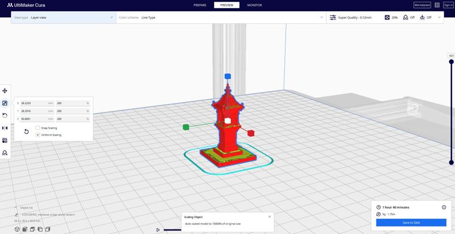This screenshot has height=234, width=455.
Task: Expand the print settings panel chevron
Action: (x=439, y=18)
